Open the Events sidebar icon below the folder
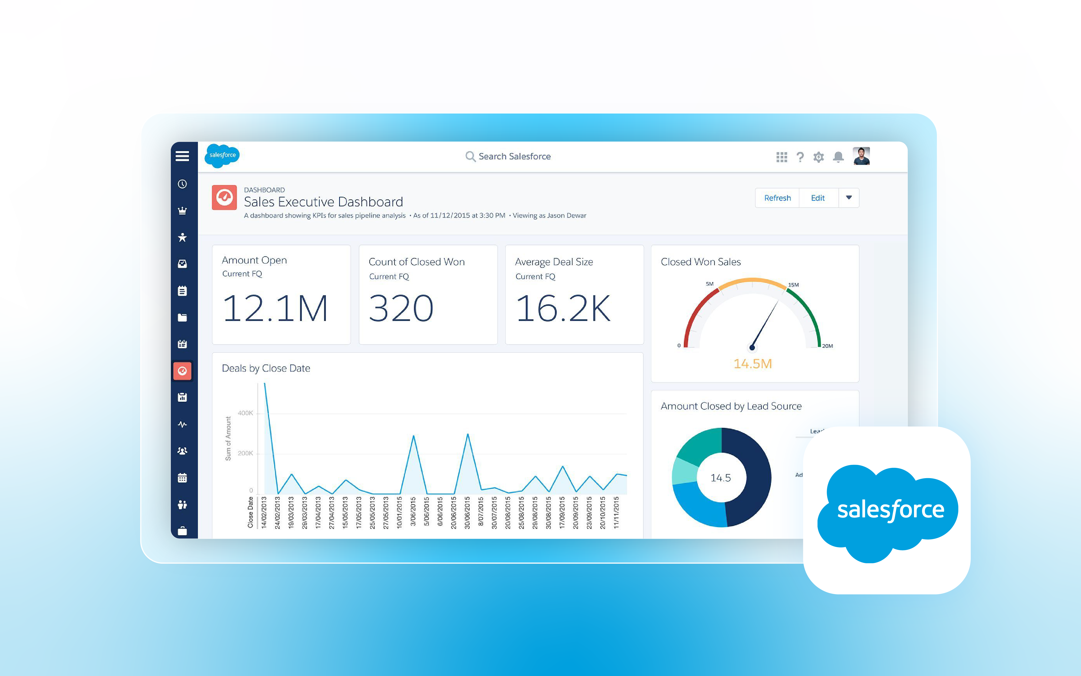 [182, 344]
